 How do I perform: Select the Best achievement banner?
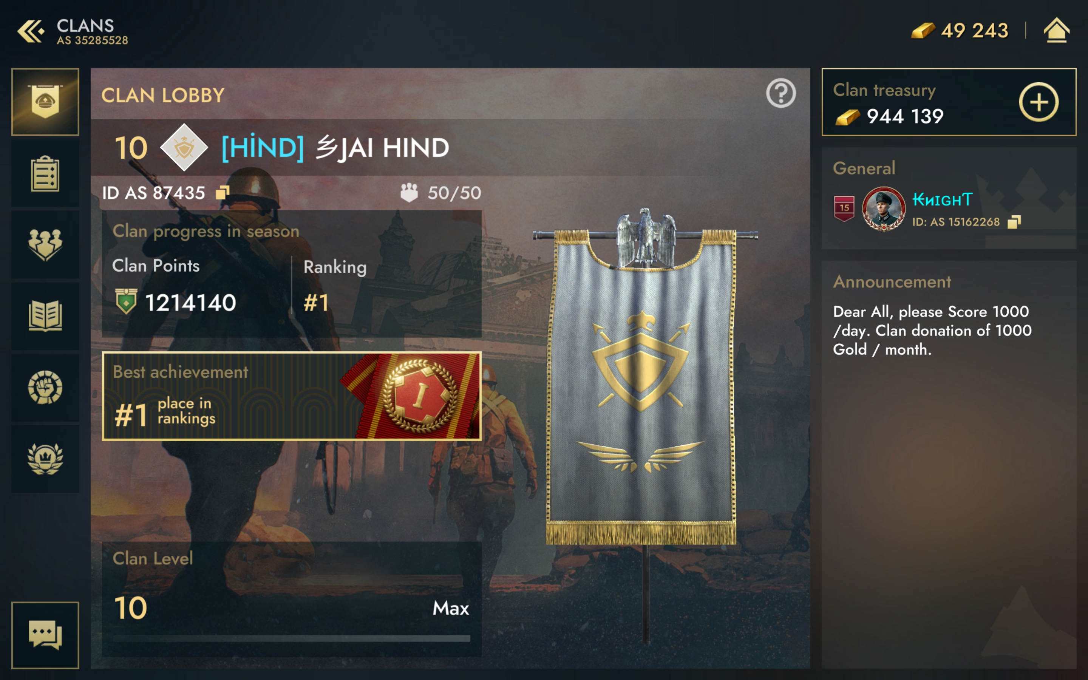click(292, 396)
